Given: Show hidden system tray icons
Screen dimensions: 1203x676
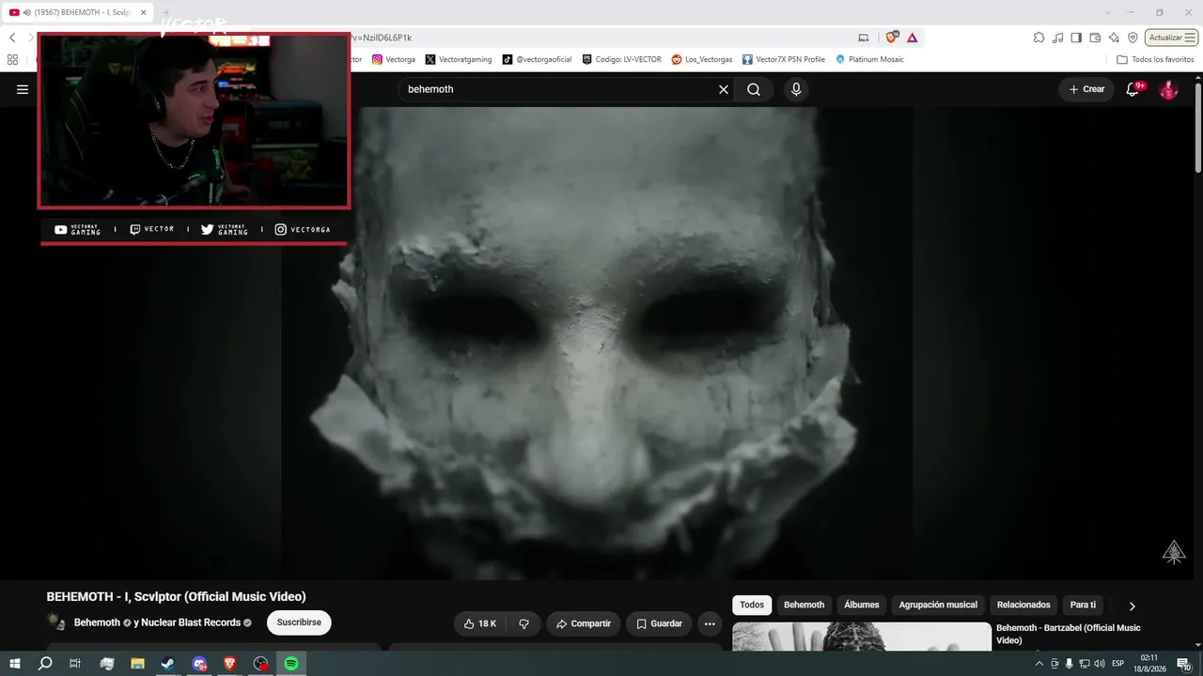Looking at the screenshot, I should point(1039,664).
